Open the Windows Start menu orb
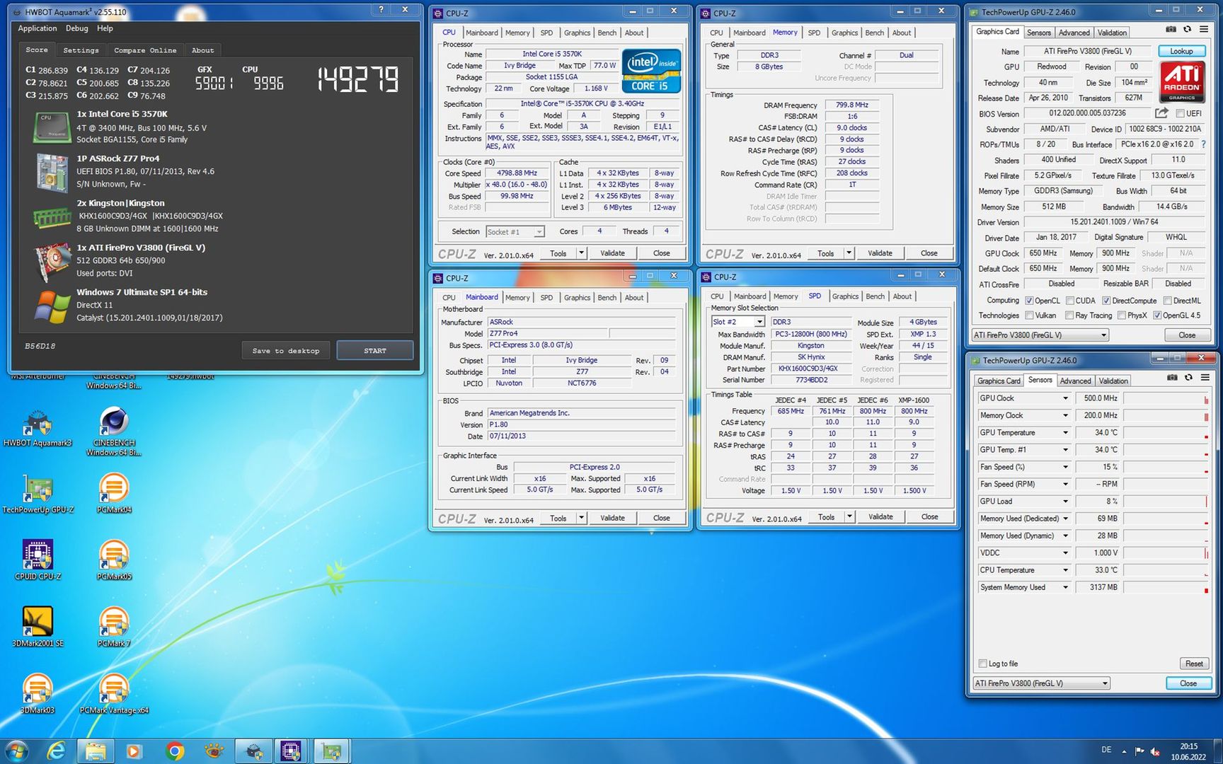Viewport: 1223px width, 764px height. 16,751
